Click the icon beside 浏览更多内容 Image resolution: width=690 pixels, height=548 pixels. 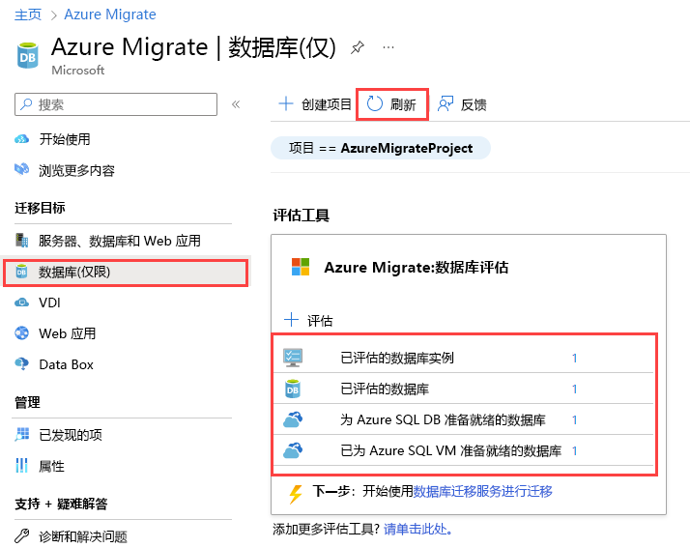[x=21, y=169]
